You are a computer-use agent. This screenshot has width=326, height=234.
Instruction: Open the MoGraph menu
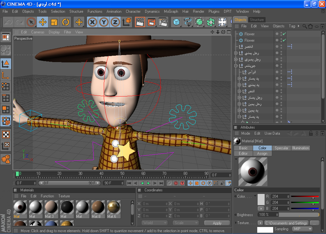click(171, 11)
